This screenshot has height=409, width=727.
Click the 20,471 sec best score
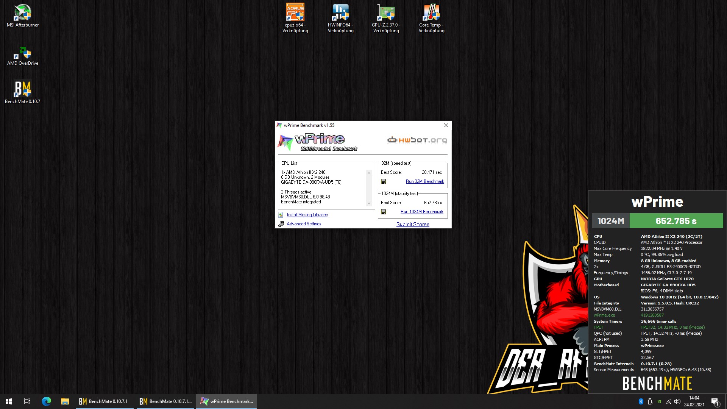[x=432, y=172]
